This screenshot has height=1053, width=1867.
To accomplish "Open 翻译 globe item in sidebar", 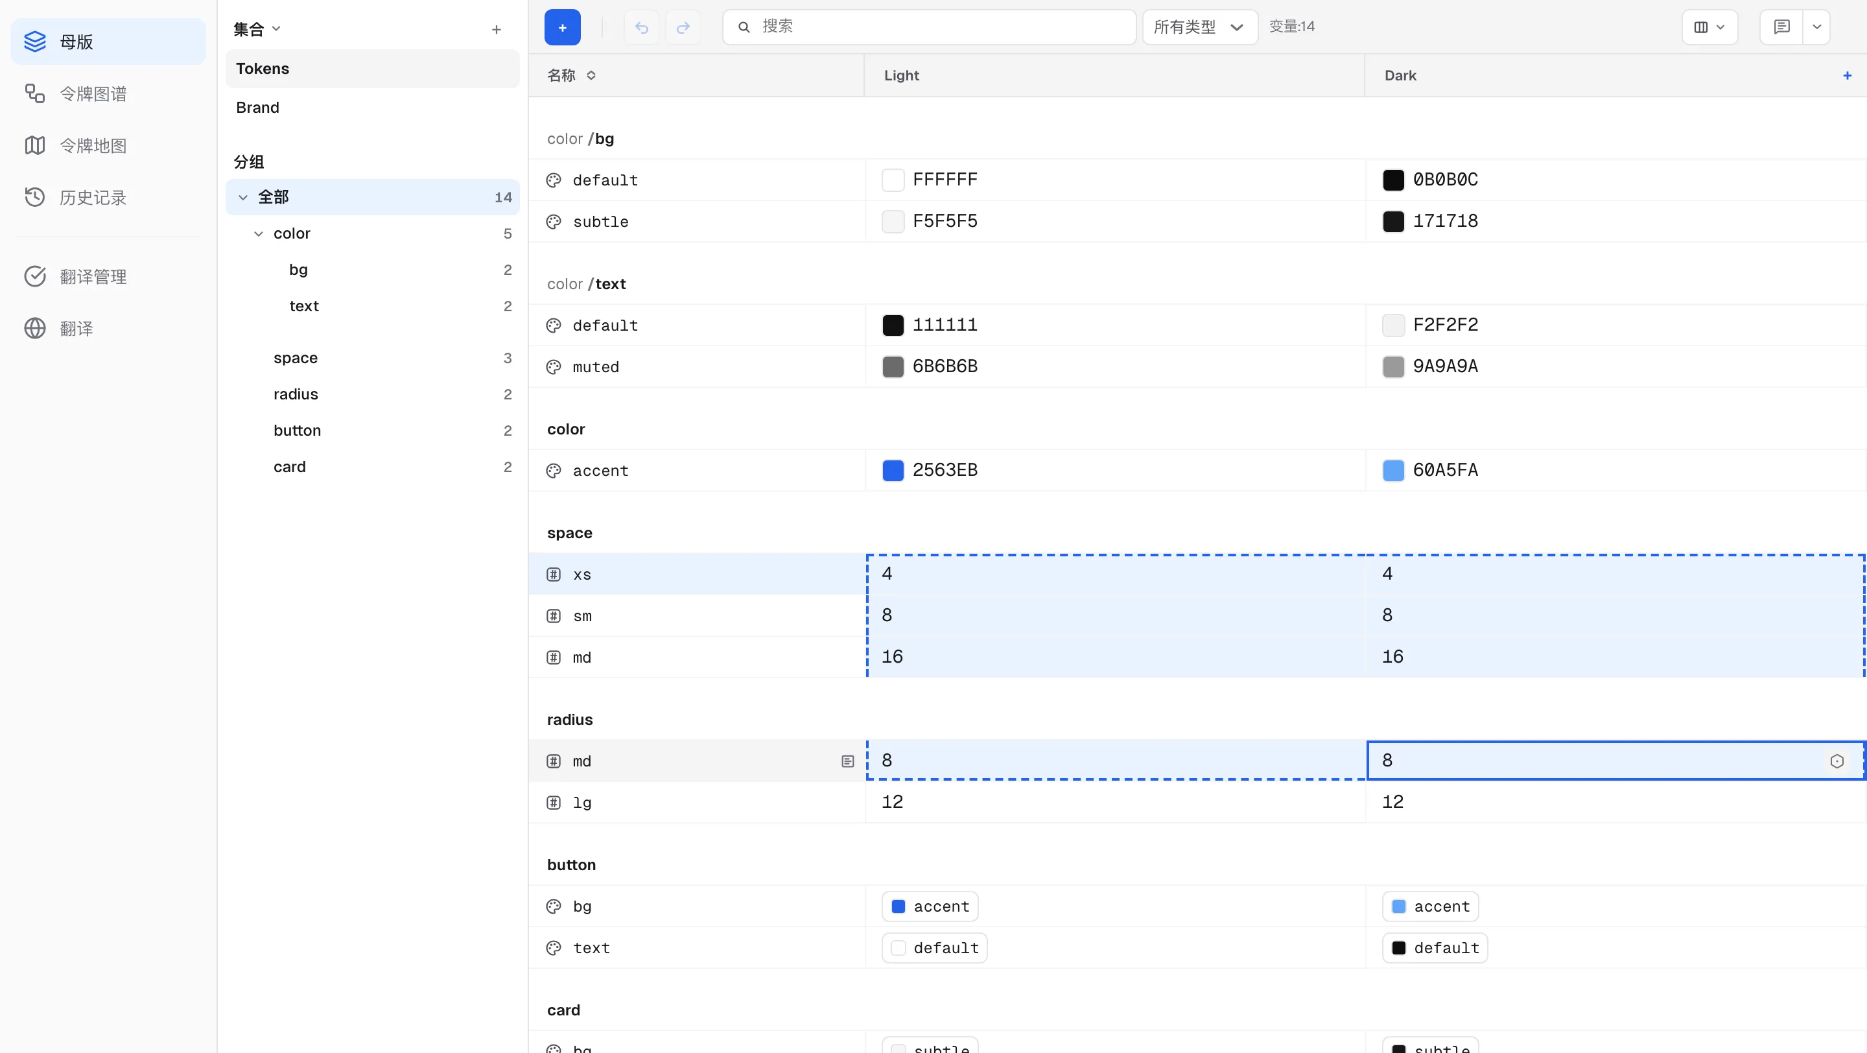I will (108, 328).
